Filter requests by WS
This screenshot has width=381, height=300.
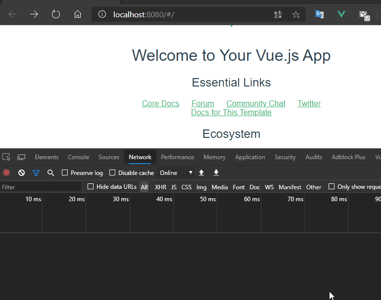pos(269,187)
